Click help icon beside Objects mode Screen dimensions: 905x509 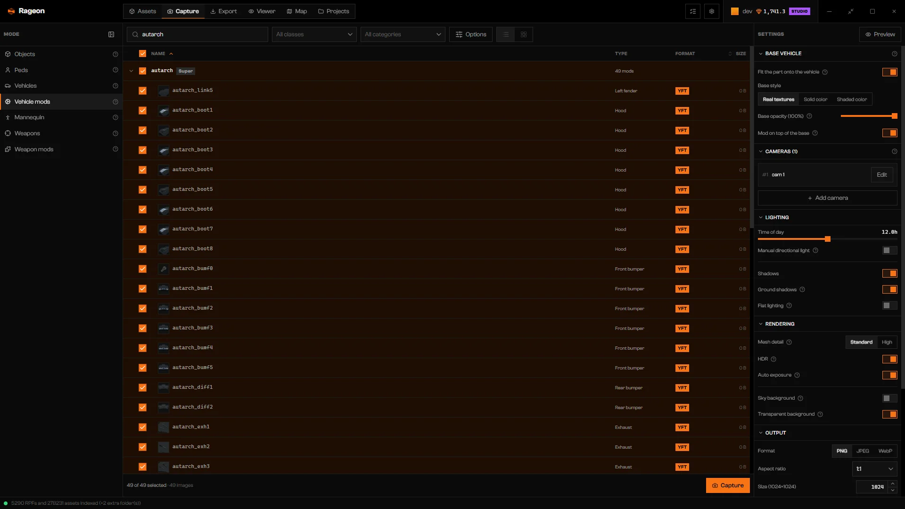[115, 54]
